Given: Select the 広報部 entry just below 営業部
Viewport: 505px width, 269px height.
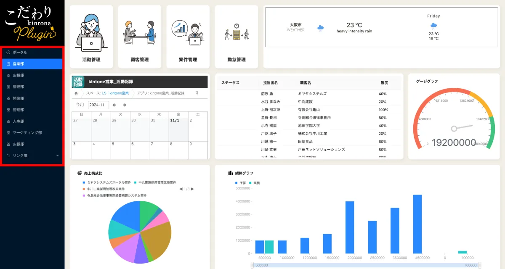Looking at the screenshot, I should click(32, 76).
